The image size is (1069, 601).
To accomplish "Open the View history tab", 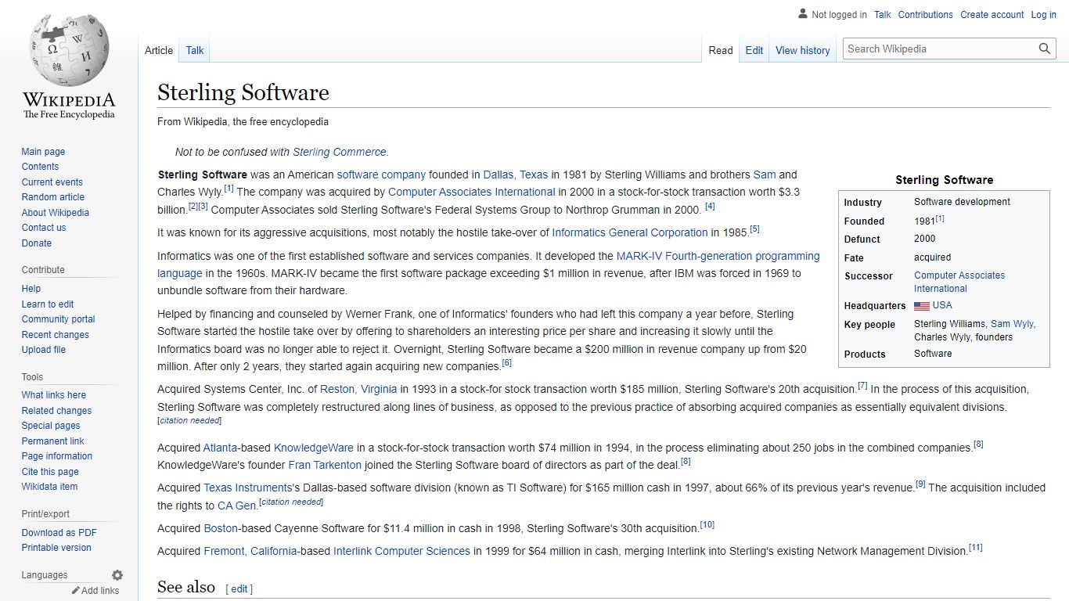I will (x=802, y=50).
